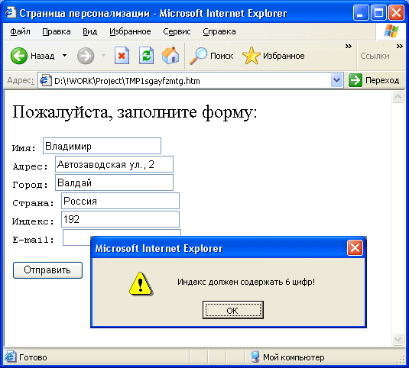The height and width of the screenshot is (368, 409).
Task: Open the Сервис menu
Action: pyautogui.click(x=177, y=31)
